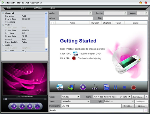Select the Start Time value 00:00:00

click(26, 19)
